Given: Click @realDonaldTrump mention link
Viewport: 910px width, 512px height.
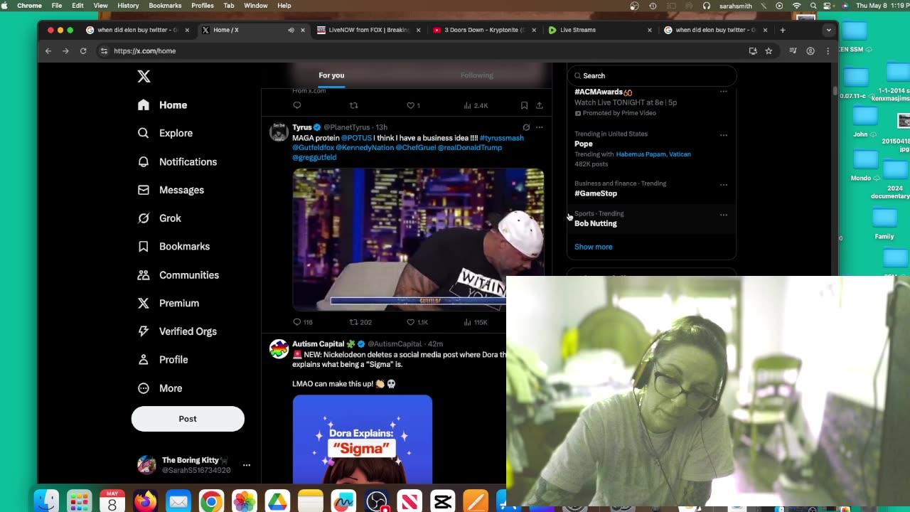Looking at the screenshot, I should point(469,147).
